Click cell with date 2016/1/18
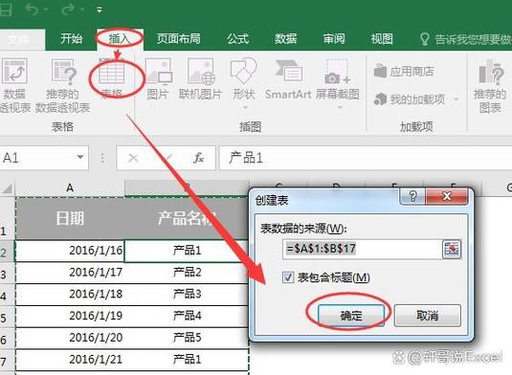Screen dimensions: 512x375 [x=70, y=295]
